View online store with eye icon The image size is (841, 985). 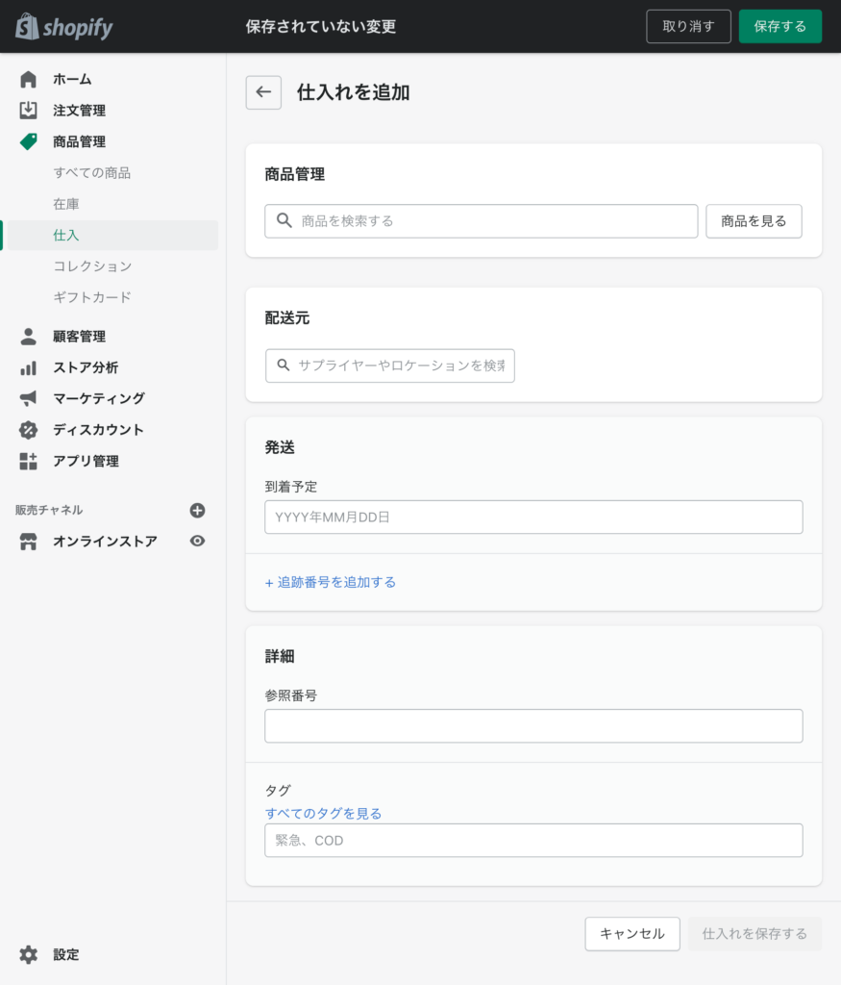197,541
